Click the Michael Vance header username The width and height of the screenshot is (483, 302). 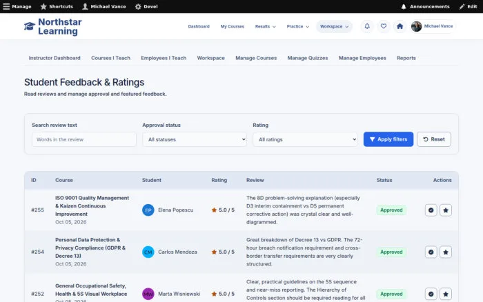click(x=438, y=26)
